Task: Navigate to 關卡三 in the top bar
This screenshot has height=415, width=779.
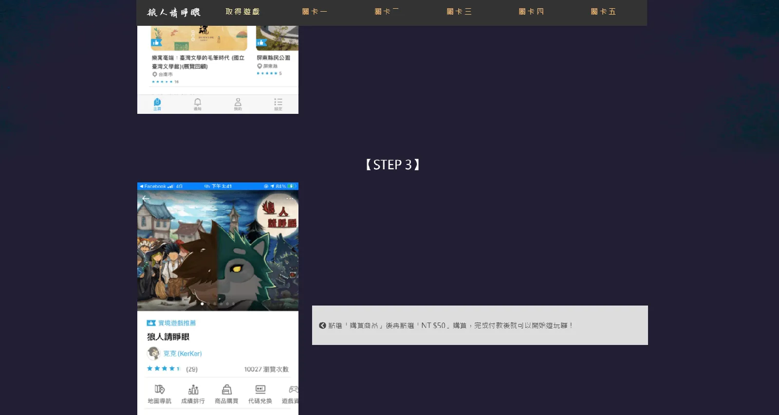Action: click(459, 12)
